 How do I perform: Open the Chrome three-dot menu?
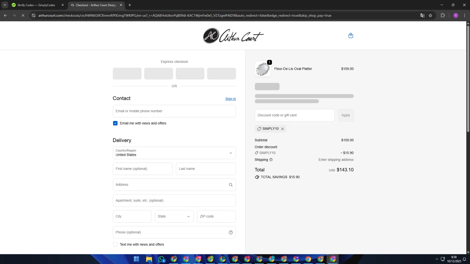click(x=465, y=15)
